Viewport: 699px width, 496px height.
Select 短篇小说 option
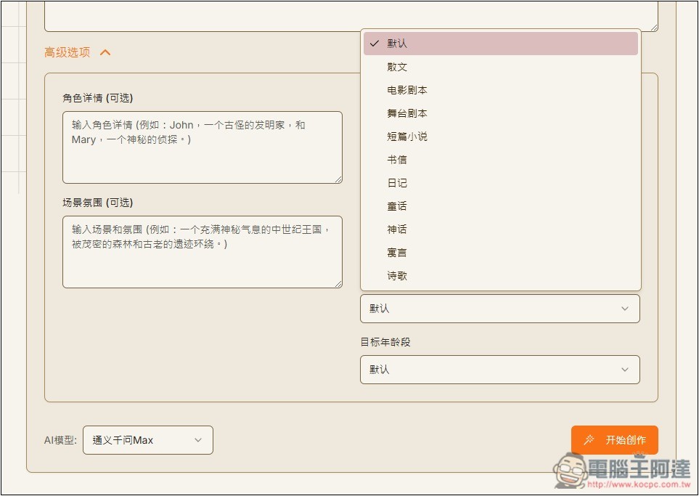click(501, 137)
